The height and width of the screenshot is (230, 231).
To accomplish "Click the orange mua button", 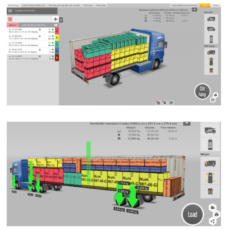I will click(205, 6).
